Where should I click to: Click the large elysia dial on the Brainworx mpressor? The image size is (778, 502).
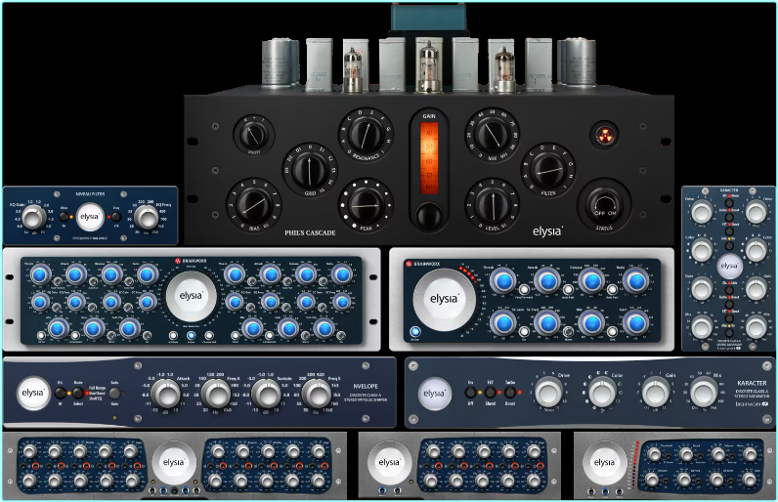tap(444, 299)
